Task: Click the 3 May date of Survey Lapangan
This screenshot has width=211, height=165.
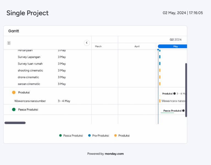Action: [x=62, y=57]
